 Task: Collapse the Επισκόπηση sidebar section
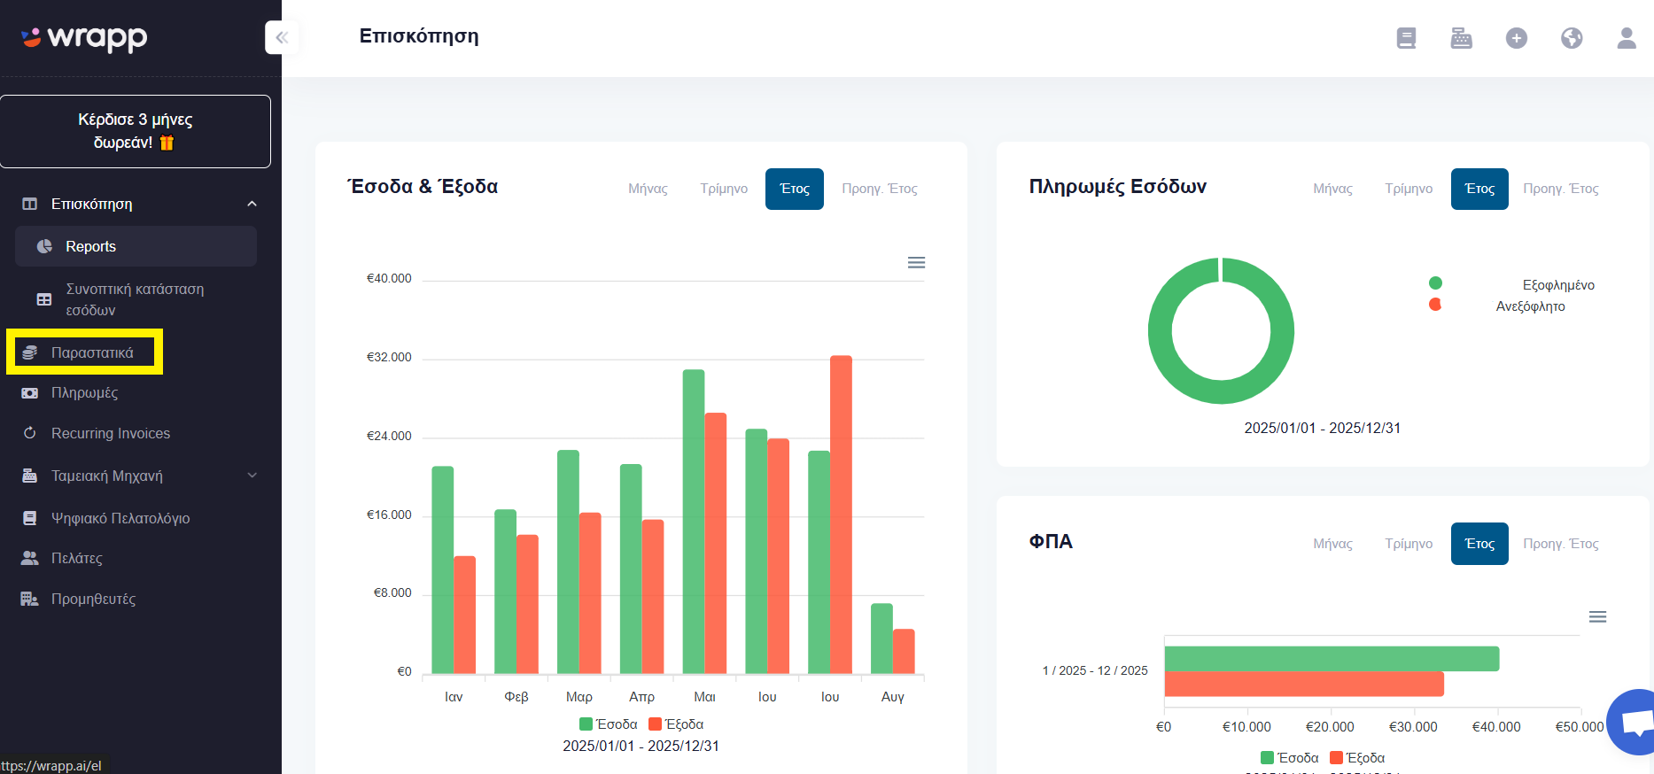click(252, 204)
